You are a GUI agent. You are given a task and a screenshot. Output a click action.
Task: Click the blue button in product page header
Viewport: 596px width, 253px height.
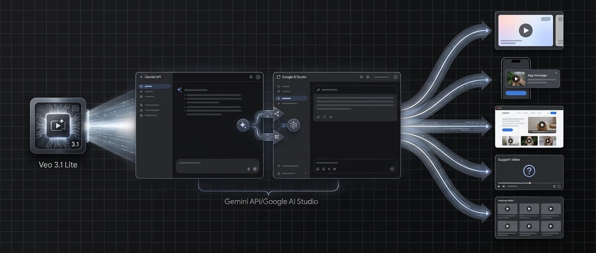pyautogui.click(x=553, y=113)
